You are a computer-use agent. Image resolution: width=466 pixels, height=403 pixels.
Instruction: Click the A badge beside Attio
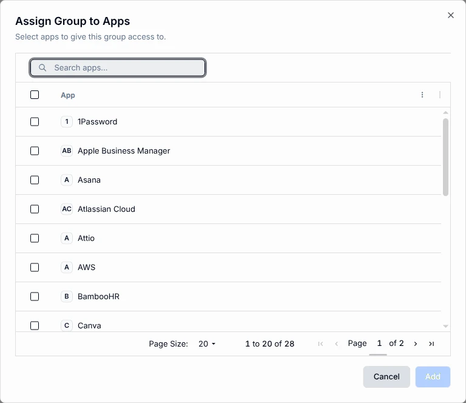(x=67, y=238)
